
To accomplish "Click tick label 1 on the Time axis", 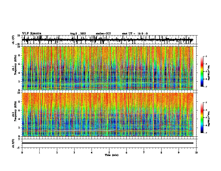I will 39,153.
